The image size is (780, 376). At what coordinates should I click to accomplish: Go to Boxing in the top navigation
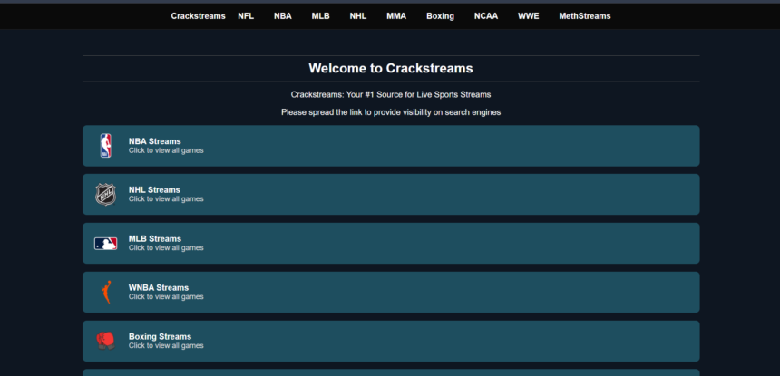[440, 16]
